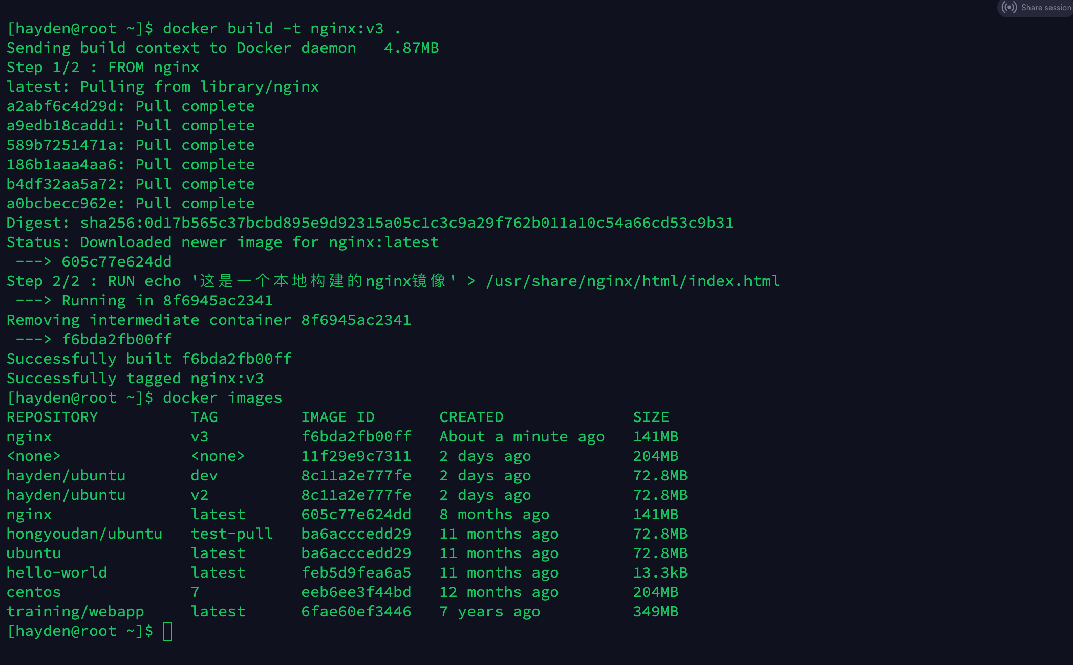
Task: Click the REPOSITORY column header
Action: point(52,417)
